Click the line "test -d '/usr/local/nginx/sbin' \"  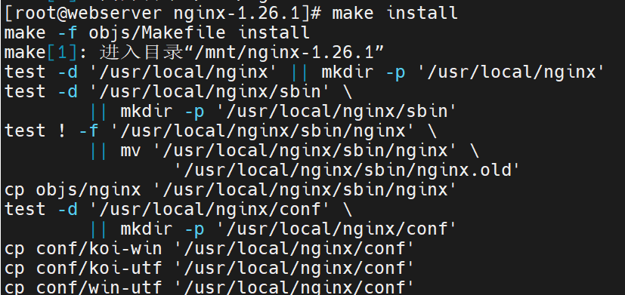178,91
